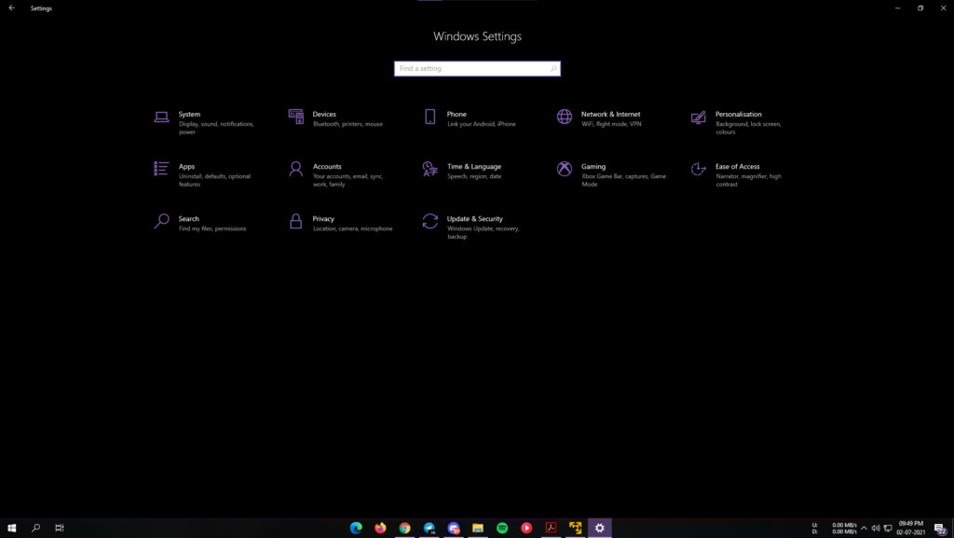
Task: Open Firefox from the taskbar
Action: tap(380, 527)
